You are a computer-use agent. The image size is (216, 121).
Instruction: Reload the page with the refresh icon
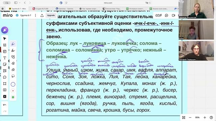150,3
